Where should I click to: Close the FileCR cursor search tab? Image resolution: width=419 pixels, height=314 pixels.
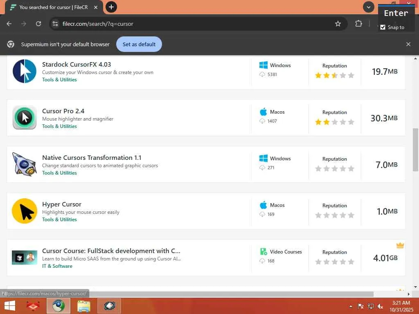point(96,7)
